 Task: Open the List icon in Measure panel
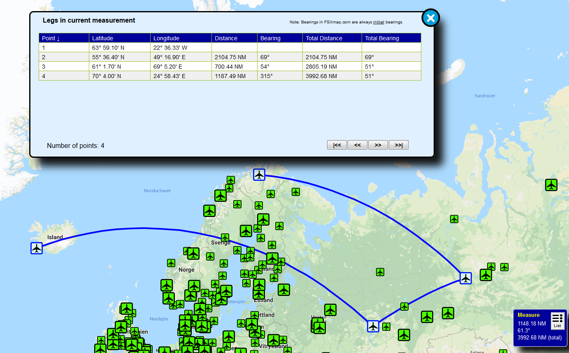coord(557,321)
